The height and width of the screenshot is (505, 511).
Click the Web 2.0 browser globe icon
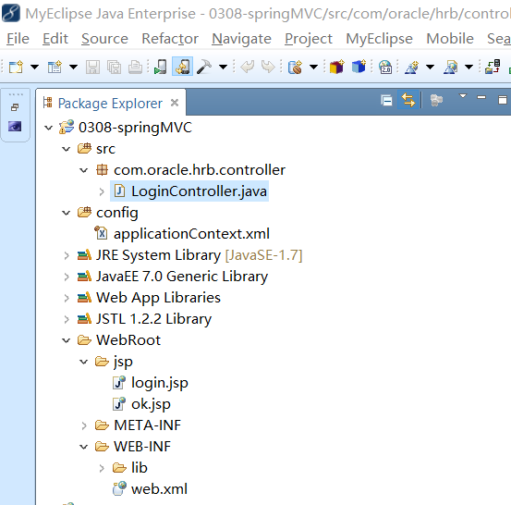385,67
